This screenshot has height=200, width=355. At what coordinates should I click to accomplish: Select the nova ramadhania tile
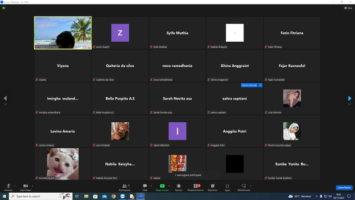pos(177,66)
